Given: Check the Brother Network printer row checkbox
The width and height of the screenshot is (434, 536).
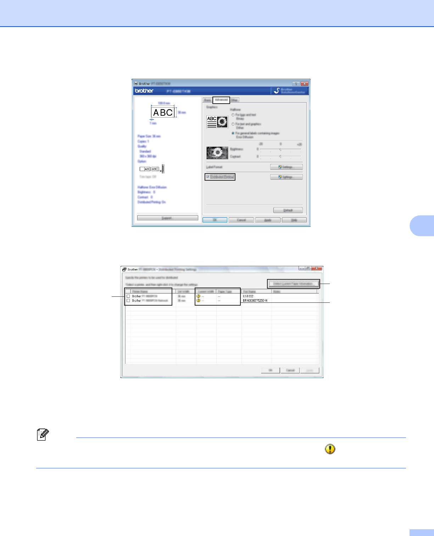Looking at the screenshot, I should [128, 300].
